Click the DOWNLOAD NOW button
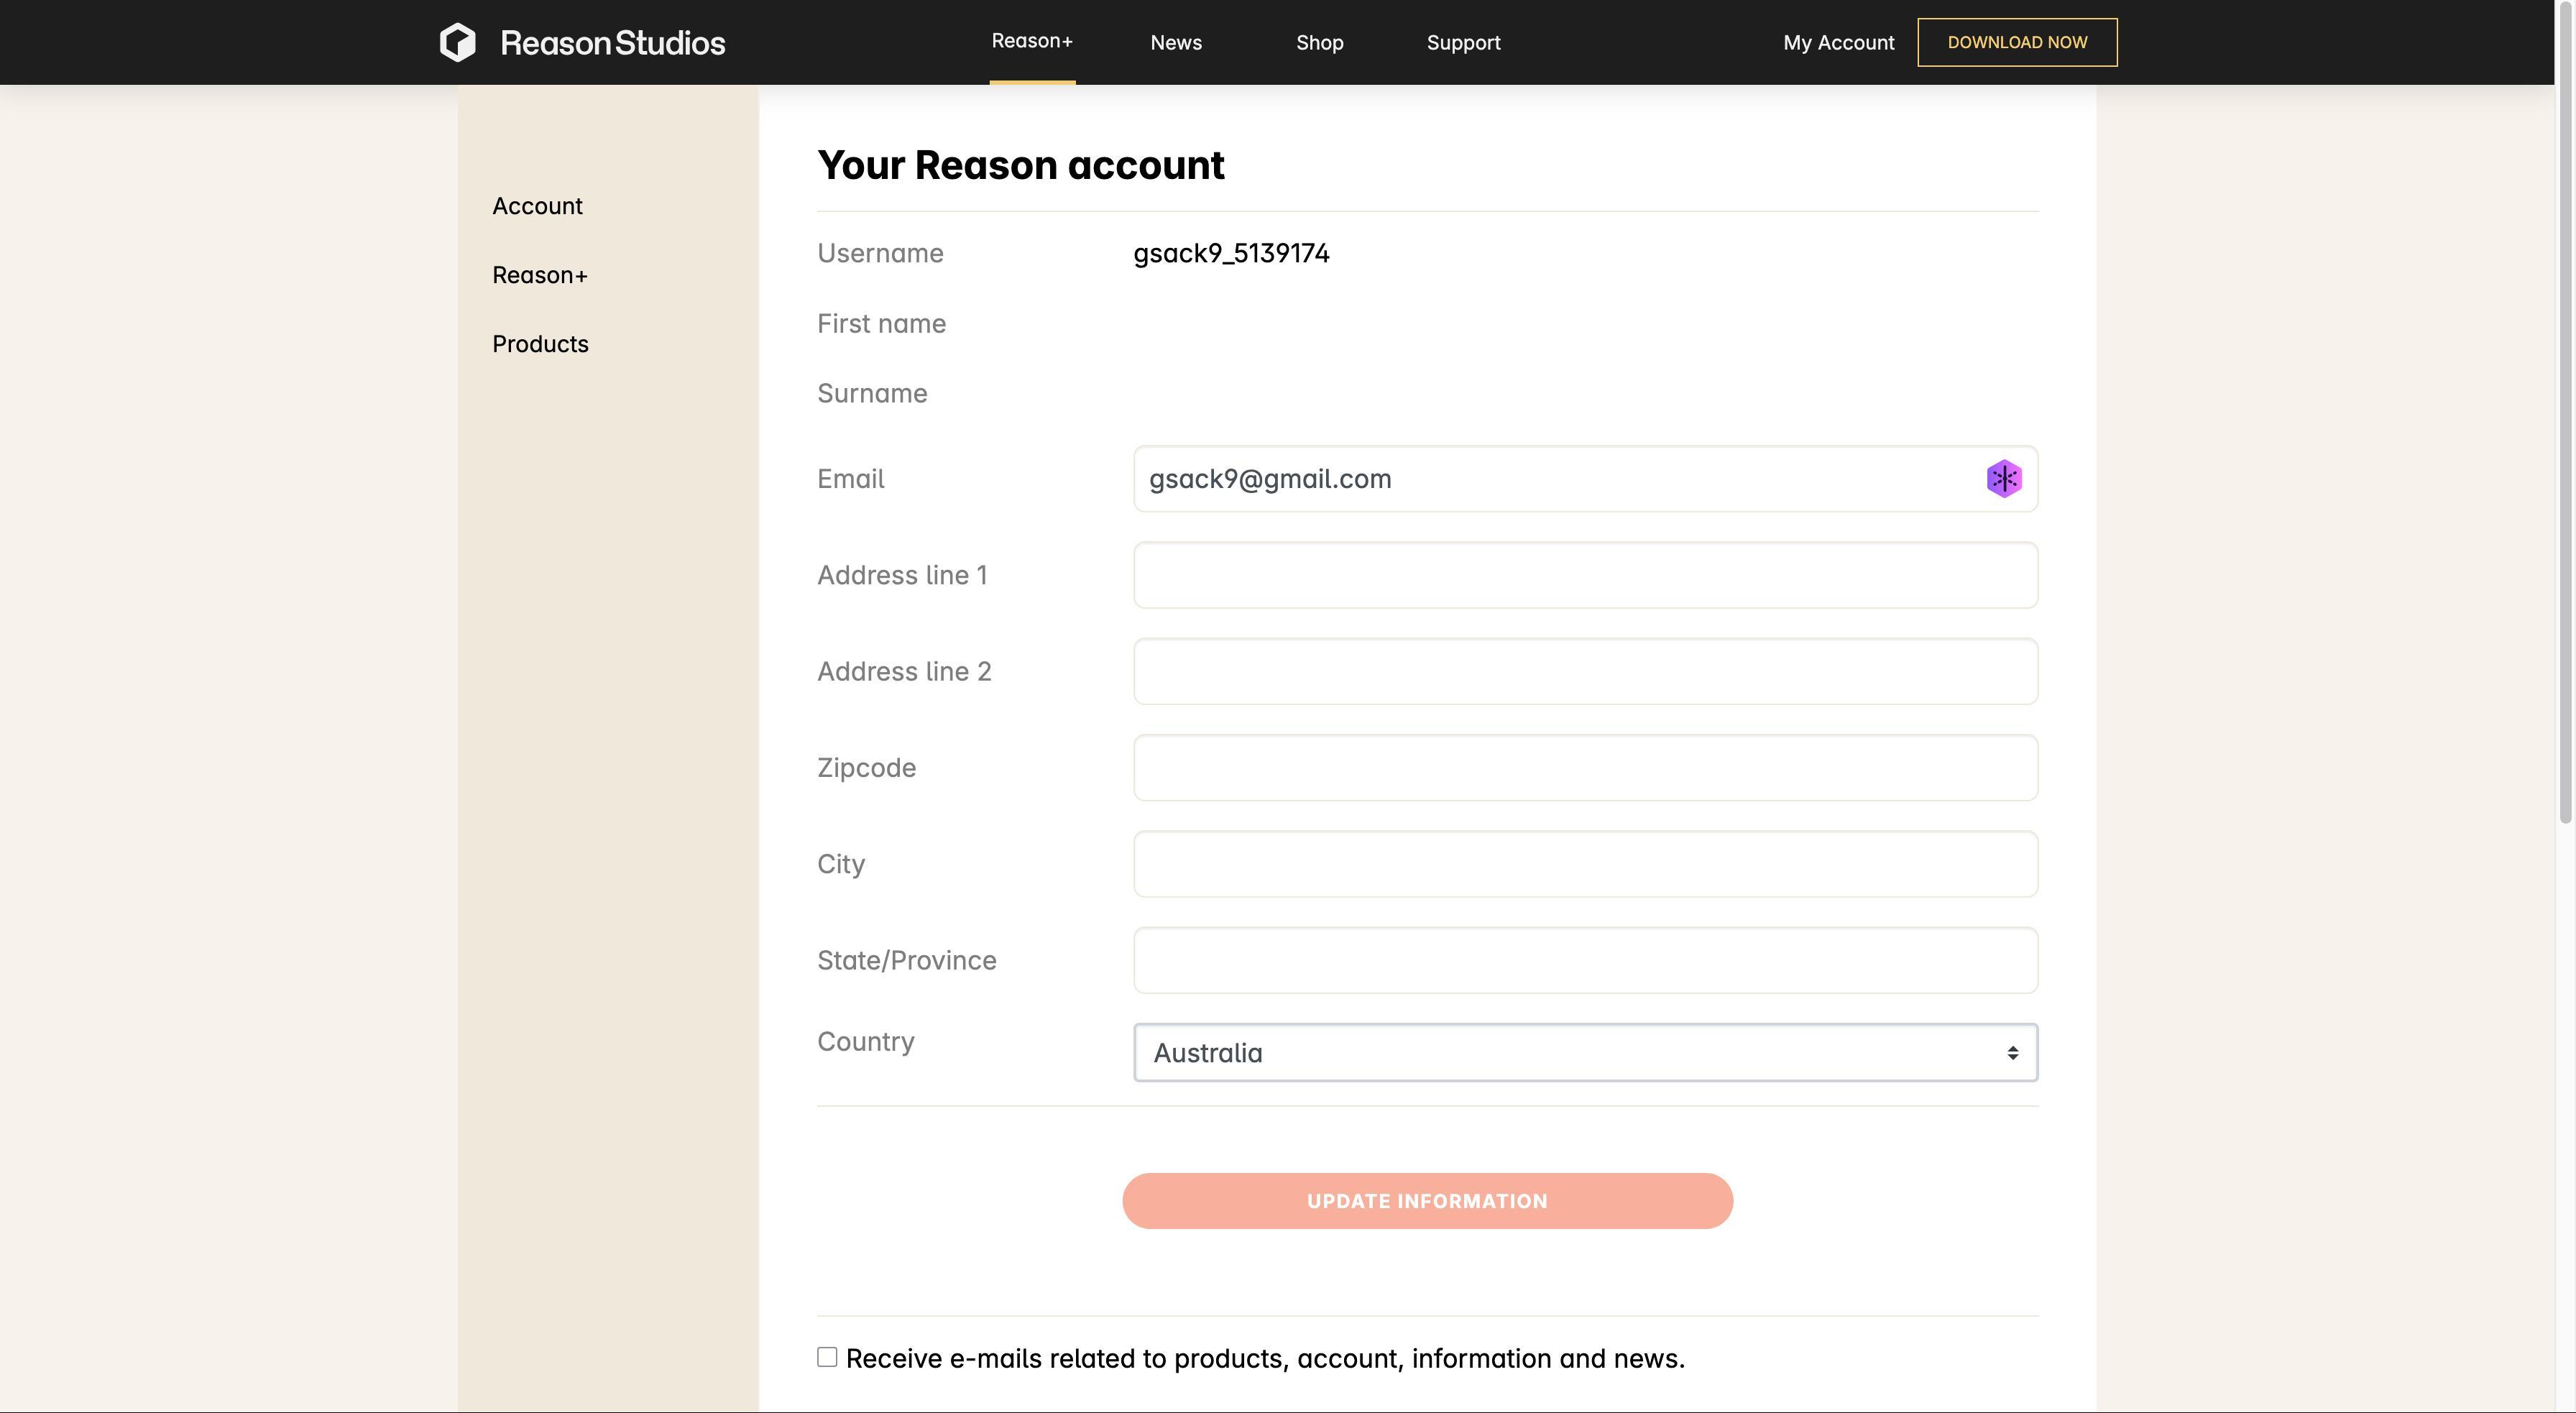2576x1413 pixels. pos(2017,42)
